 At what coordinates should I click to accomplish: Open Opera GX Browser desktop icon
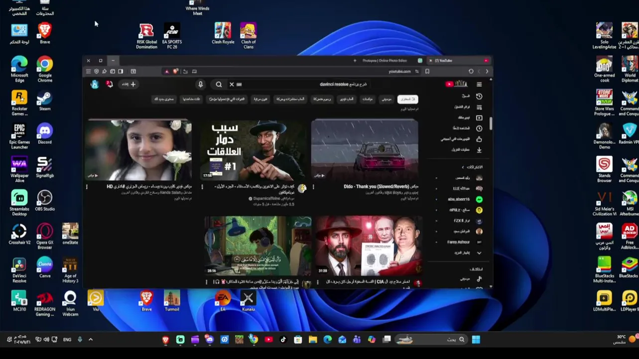[x=44, y=236]
